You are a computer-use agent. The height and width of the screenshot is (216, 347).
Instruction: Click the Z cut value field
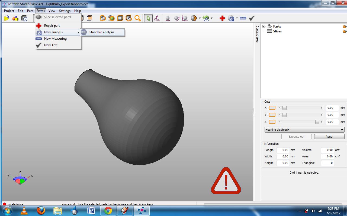coord(332,122)
